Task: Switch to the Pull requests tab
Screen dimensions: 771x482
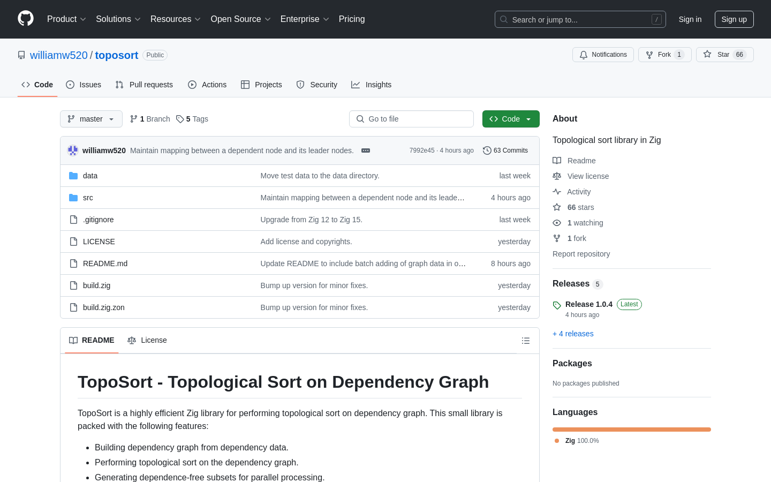Action: (144, 85)
